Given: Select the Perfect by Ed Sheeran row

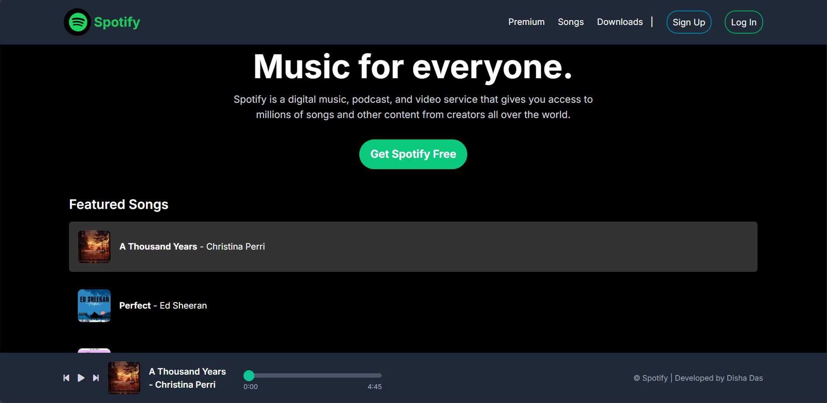Looking at the screenshot, I should pos(413,306).
